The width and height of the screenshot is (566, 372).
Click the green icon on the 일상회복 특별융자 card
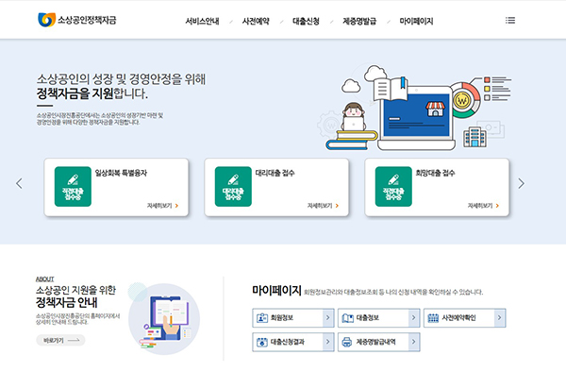point(73,186)
